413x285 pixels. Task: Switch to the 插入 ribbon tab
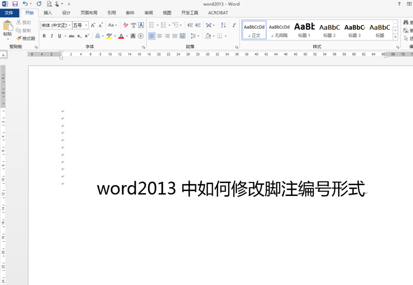[48, 13]
